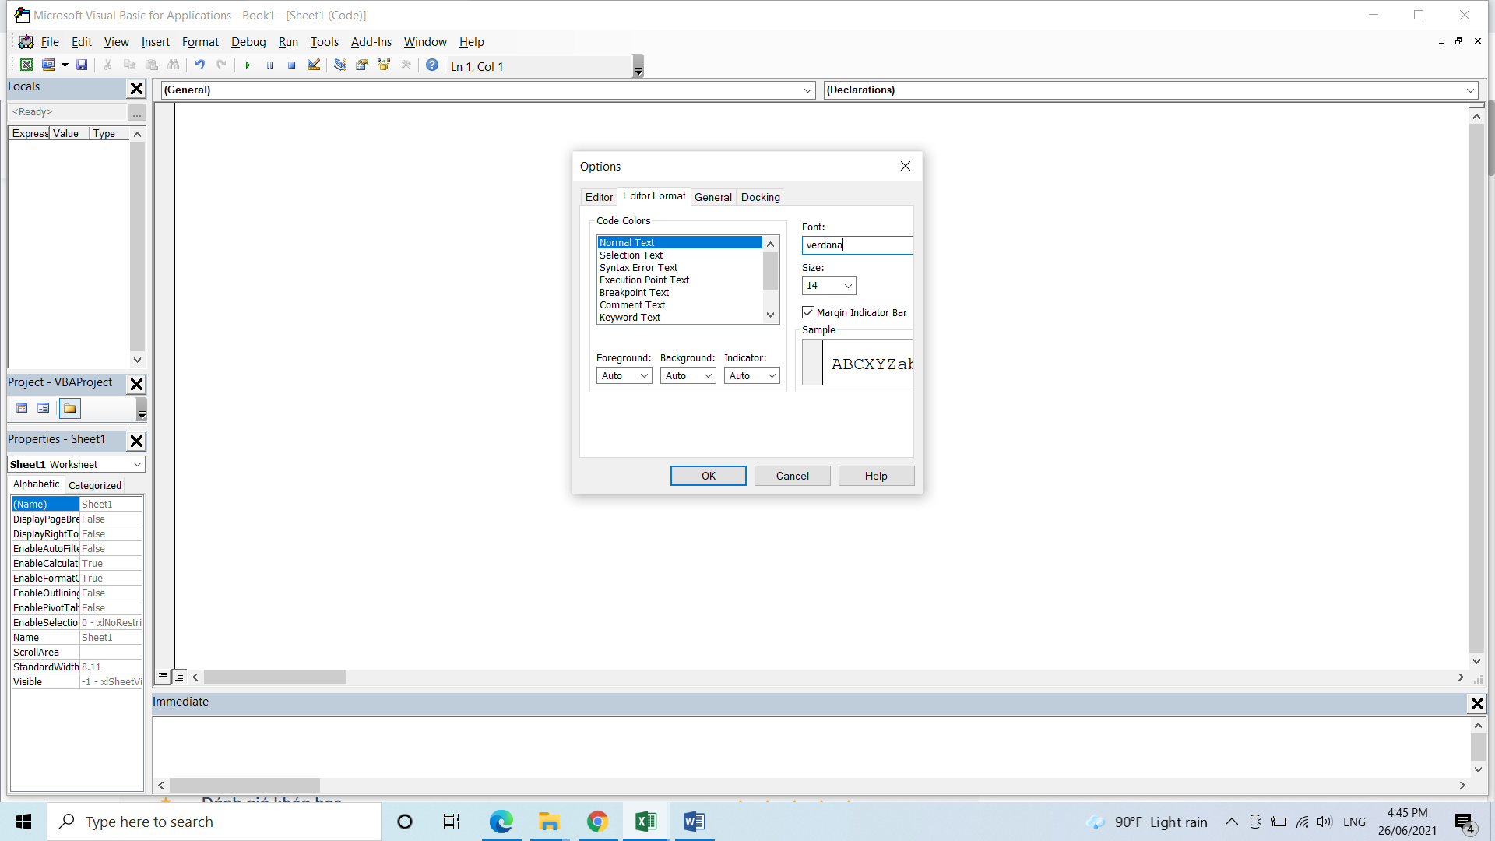Image resolution: width=1495 pixels, height=841 pixels.
Task: Open the (Declarations) procedure dropdown
Action: (1470, 90)
